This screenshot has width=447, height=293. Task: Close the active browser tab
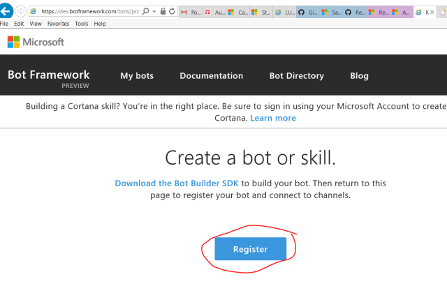[432, 13]
